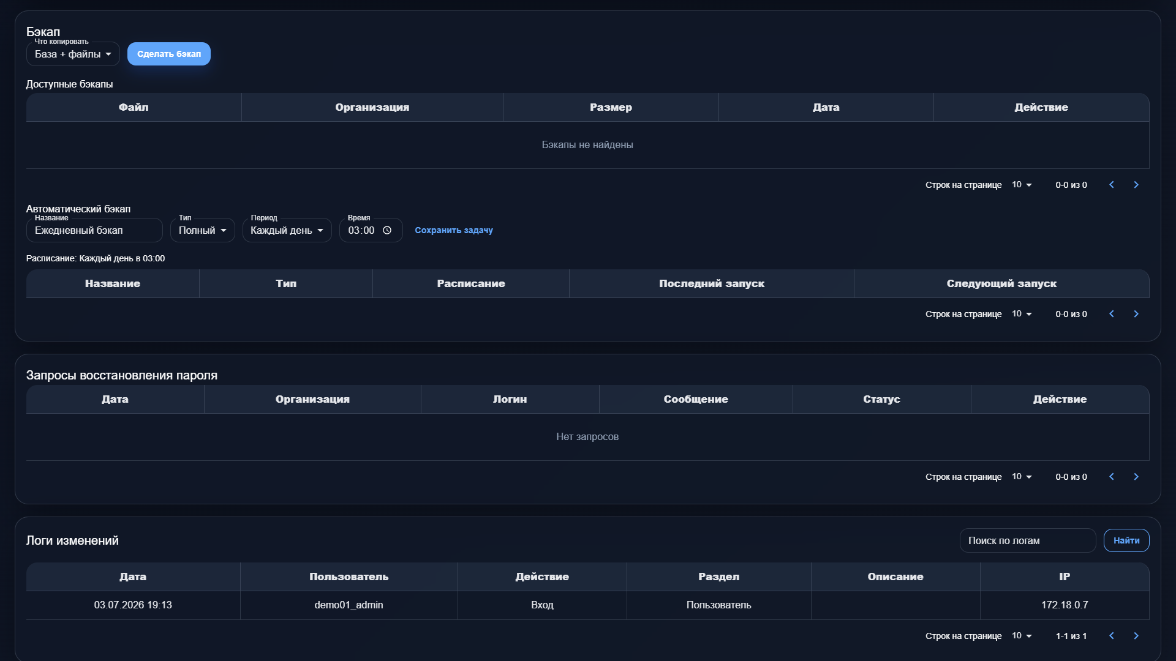Click the 'Расписание' column header
Image resolution: width=1176 pixels, height=661 pixels.
[471, 283]
